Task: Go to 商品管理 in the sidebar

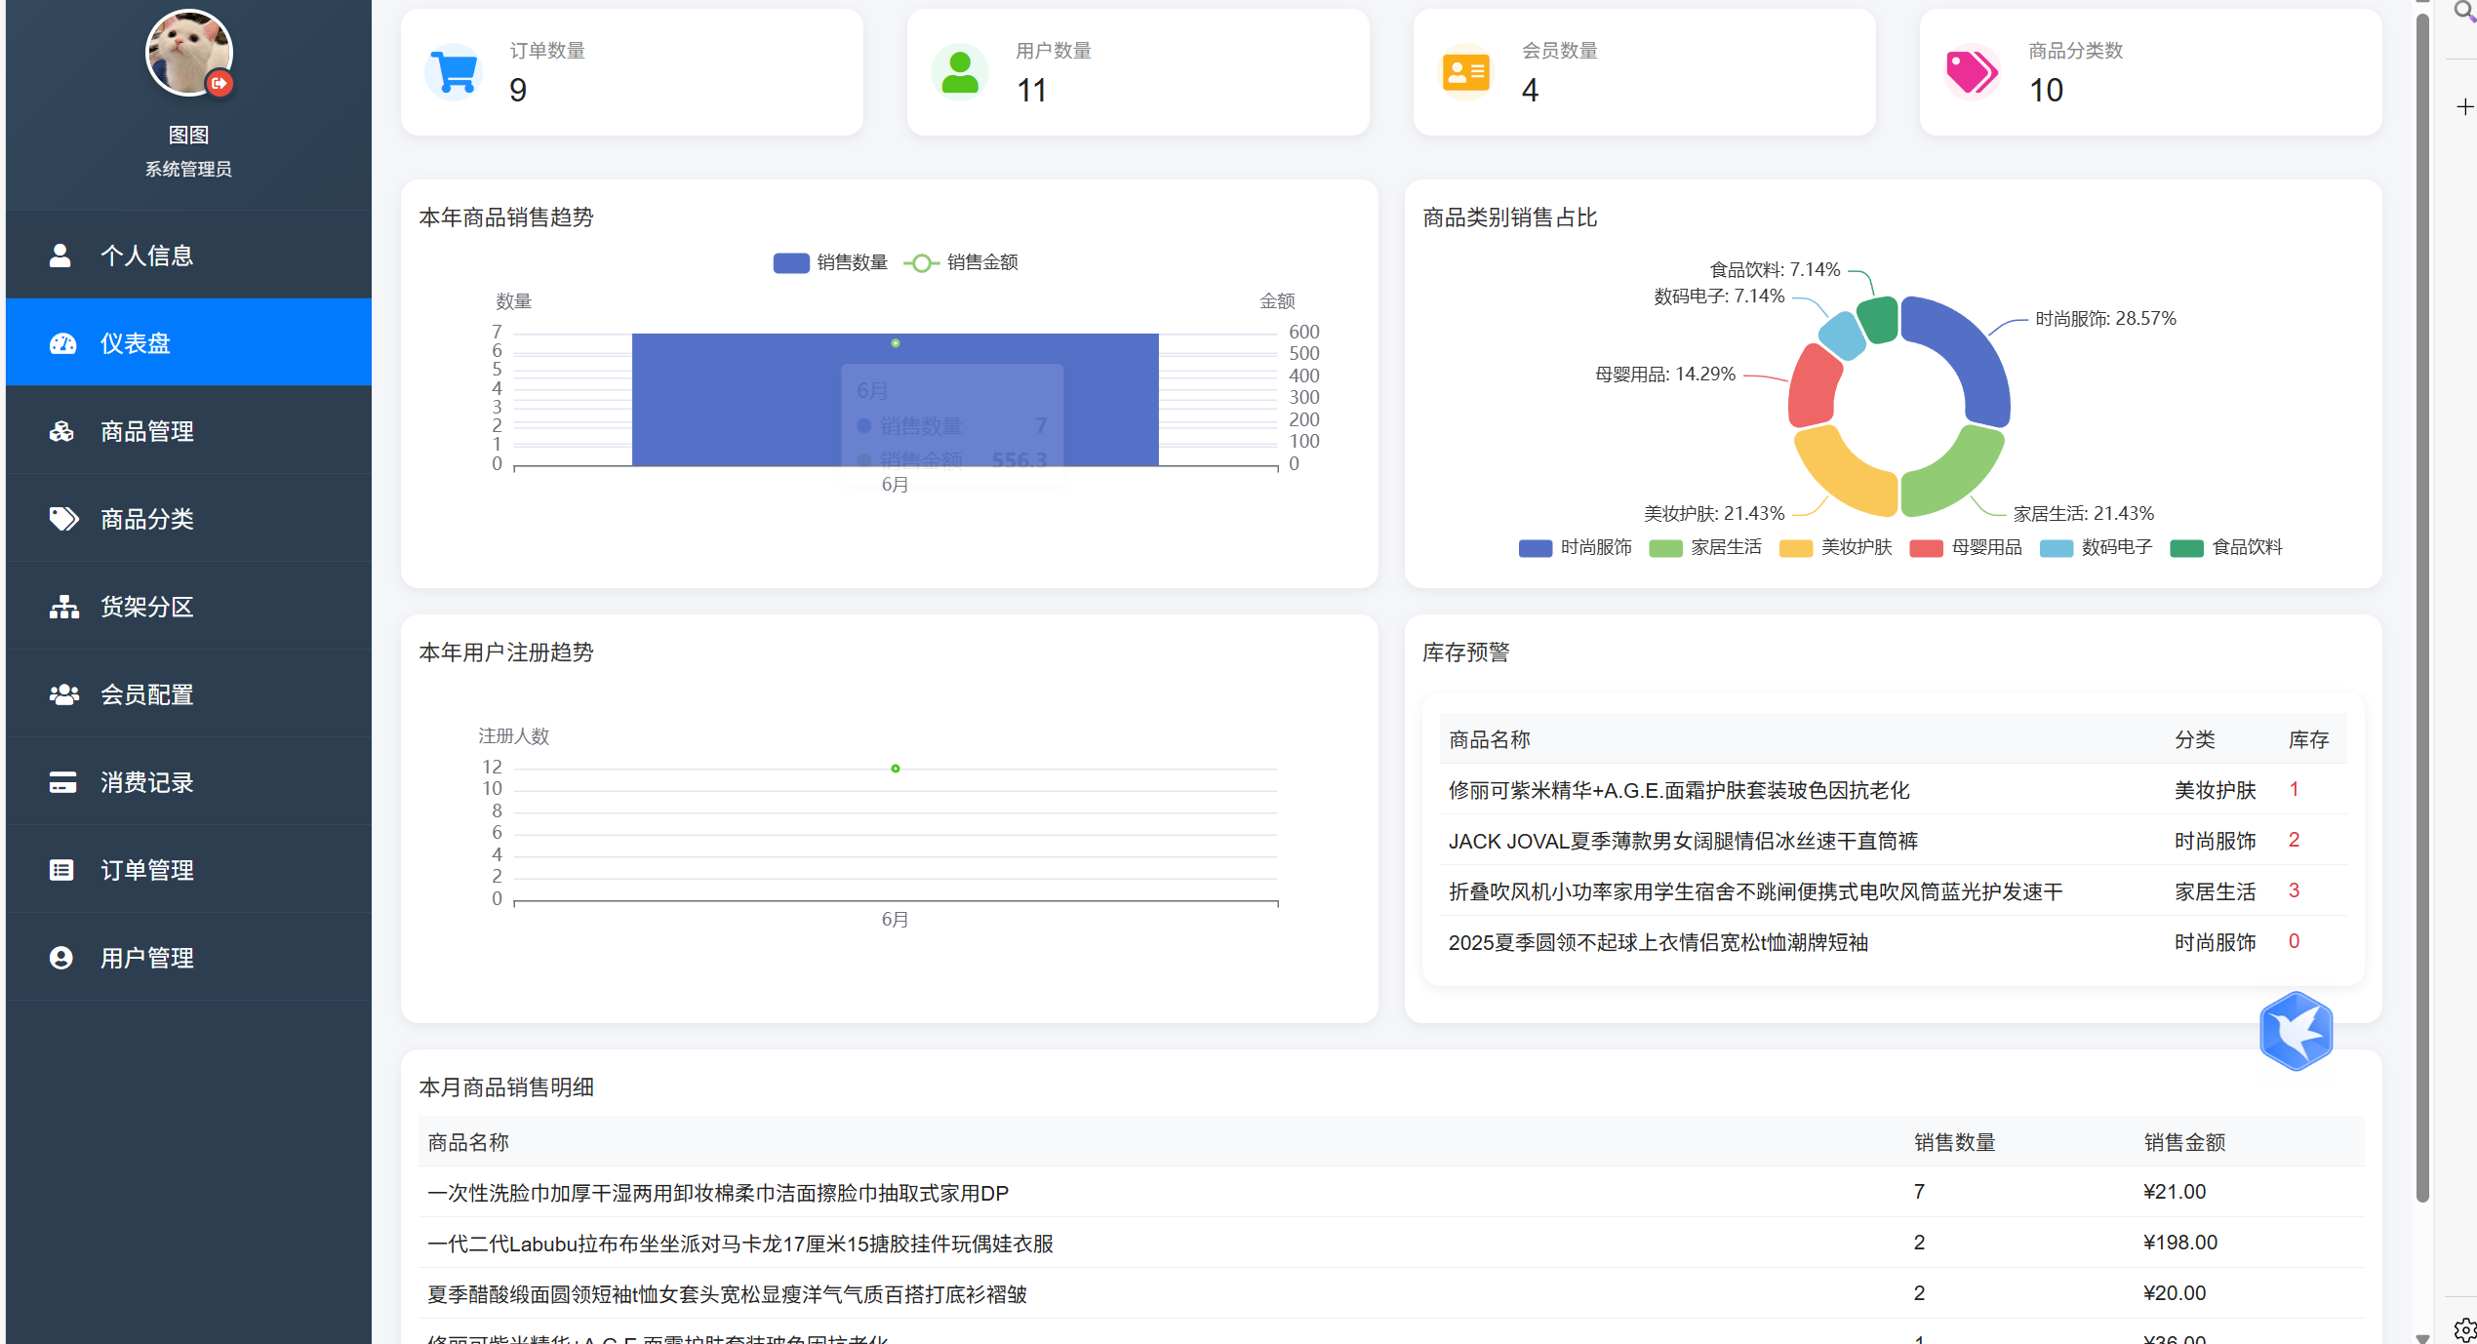Action: point(146,431)
